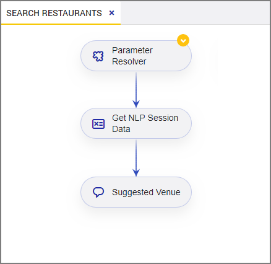Click the word Resolver in the first node
The width and height of the screenshot is (271, 264).
(x=129, y=61)
